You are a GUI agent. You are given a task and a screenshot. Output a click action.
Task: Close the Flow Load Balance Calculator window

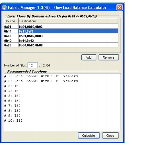click(x=120, y=7)
